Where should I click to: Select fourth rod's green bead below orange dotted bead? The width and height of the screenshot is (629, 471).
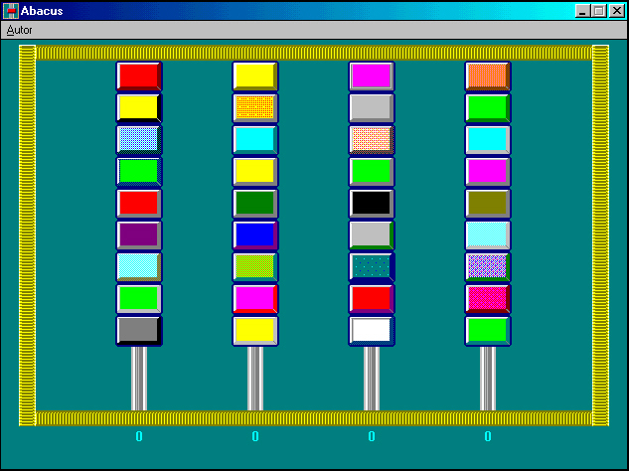point(488,108)
